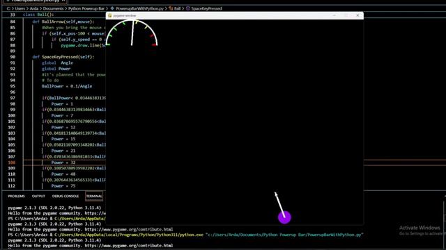Open the Ball class breadcrumb entry
446x250 pixels.
pyautogui.click(x=177, y=8)
